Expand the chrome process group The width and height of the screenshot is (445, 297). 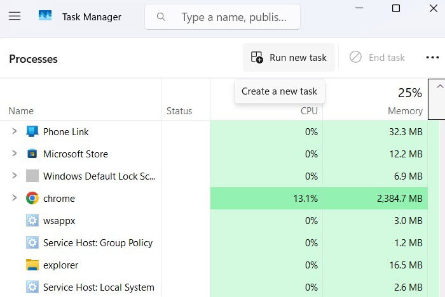(x=14, y=199)
